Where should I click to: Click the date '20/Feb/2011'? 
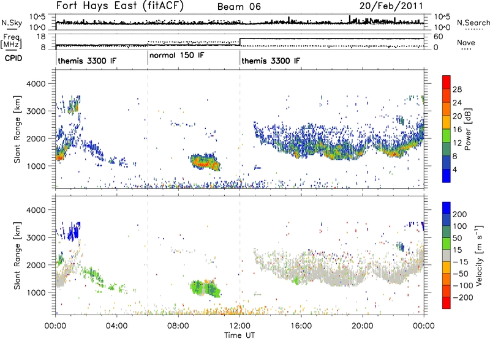pos(391,6)
